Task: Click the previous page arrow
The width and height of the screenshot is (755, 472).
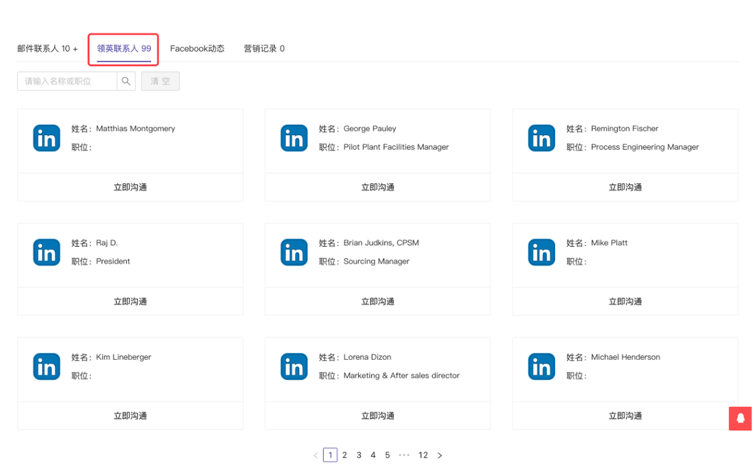Action: click(316, 455)
